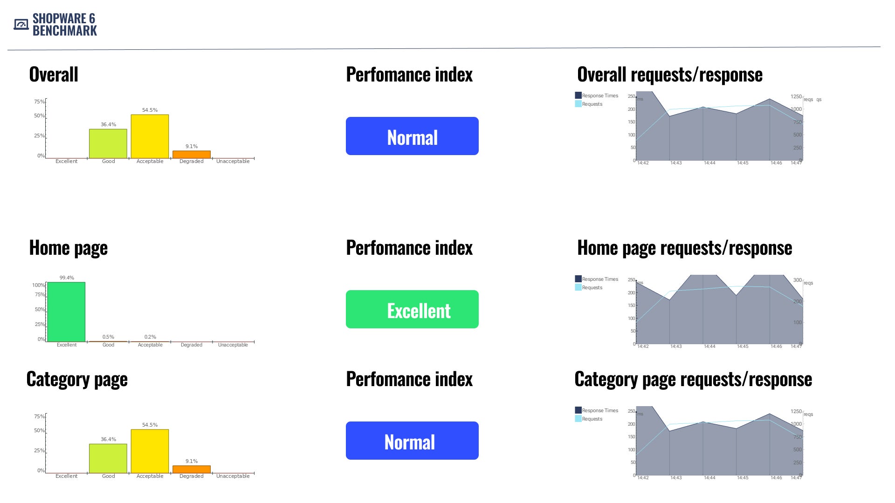The image size is (895, 503).
Task: Click the Shopware 6 Benchmark speedometer logo icon
Action: [x=21, y=24]
